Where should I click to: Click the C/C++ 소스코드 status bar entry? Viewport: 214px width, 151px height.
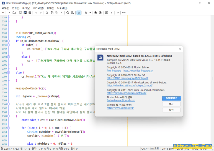point(150,149)
